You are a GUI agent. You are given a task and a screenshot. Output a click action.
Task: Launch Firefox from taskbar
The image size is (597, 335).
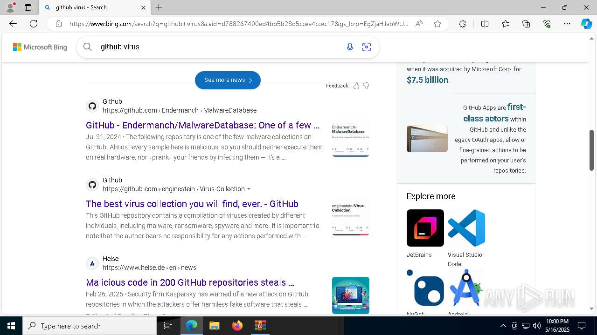(237, 326)
